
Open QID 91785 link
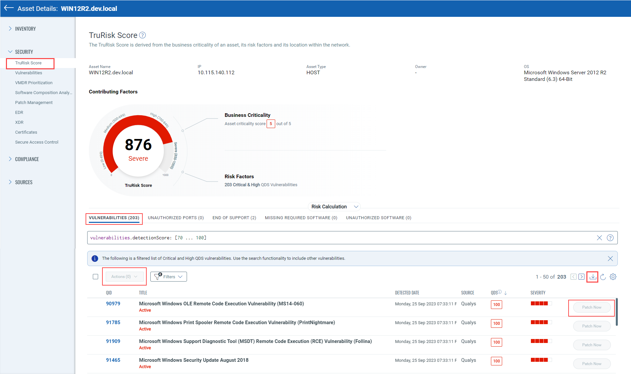[113, 323]
